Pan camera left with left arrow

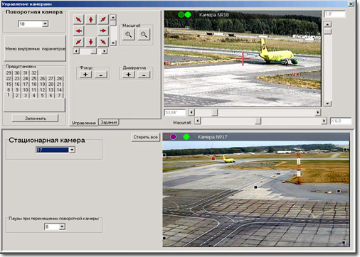coord(79,31)
